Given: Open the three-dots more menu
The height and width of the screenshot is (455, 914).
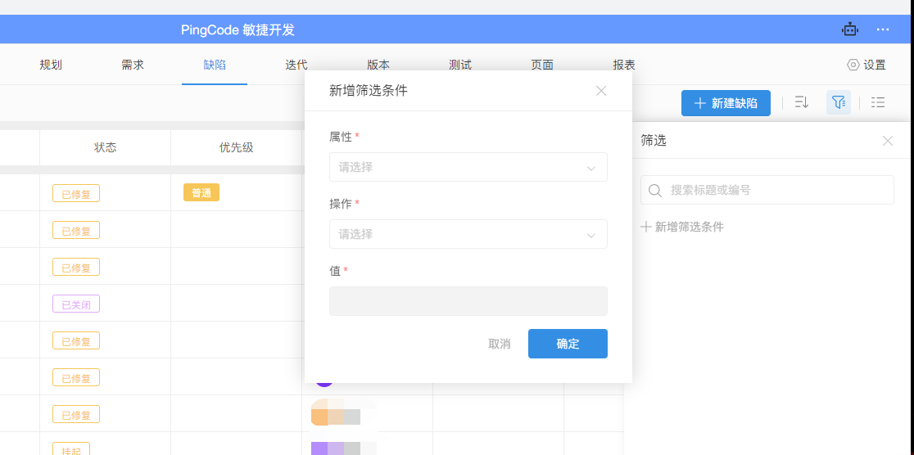Looking at the screenshot, I should point(882,29).
